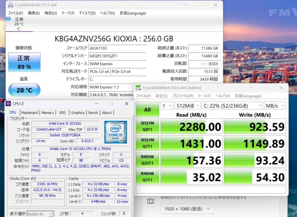
Task: Click the green All benchmark button
Action: click(x=147, y=109)
